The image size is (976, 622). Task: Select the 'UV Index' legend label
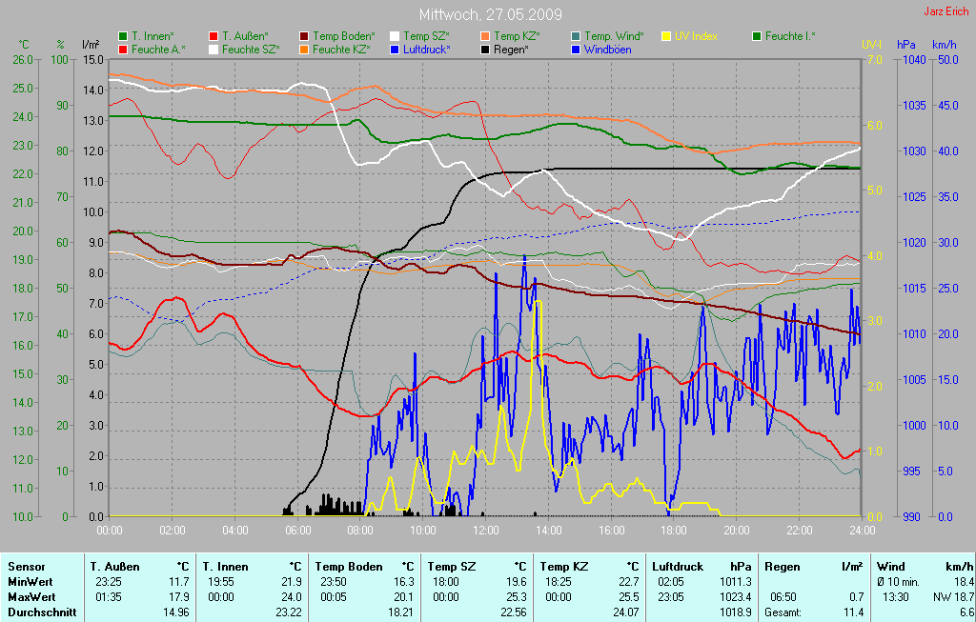coord(696,37)
